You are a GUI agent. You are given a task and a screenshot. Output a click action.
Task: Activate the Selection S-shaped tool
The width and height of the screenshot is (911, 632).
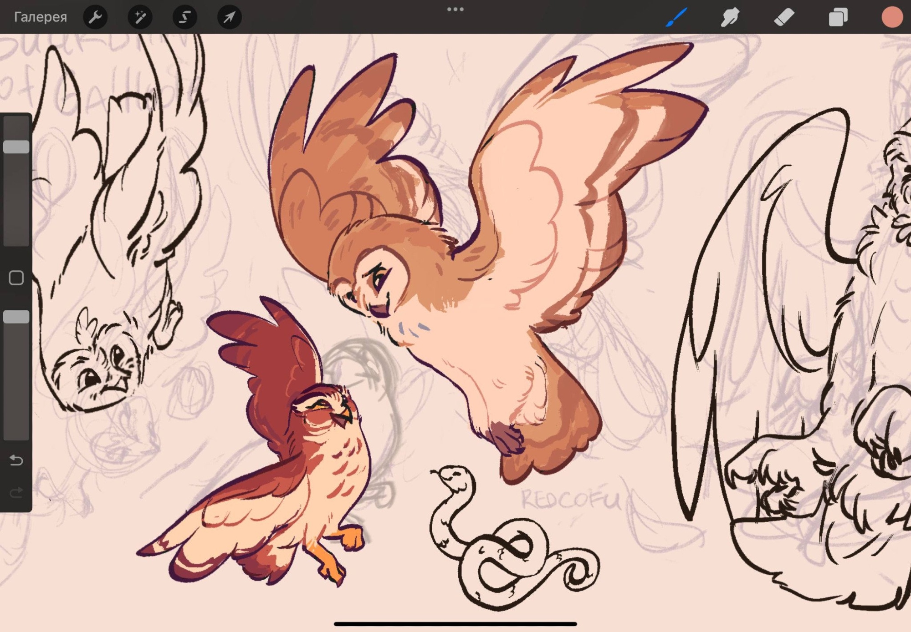point(184,17)
